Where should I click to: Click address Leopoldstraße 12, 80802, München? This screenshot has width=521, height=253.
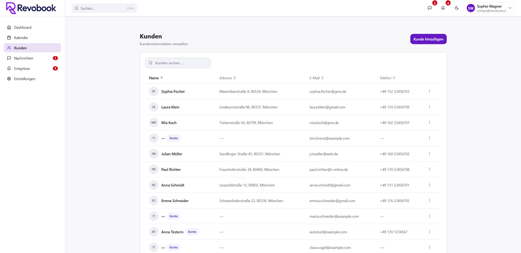(247, 185)
